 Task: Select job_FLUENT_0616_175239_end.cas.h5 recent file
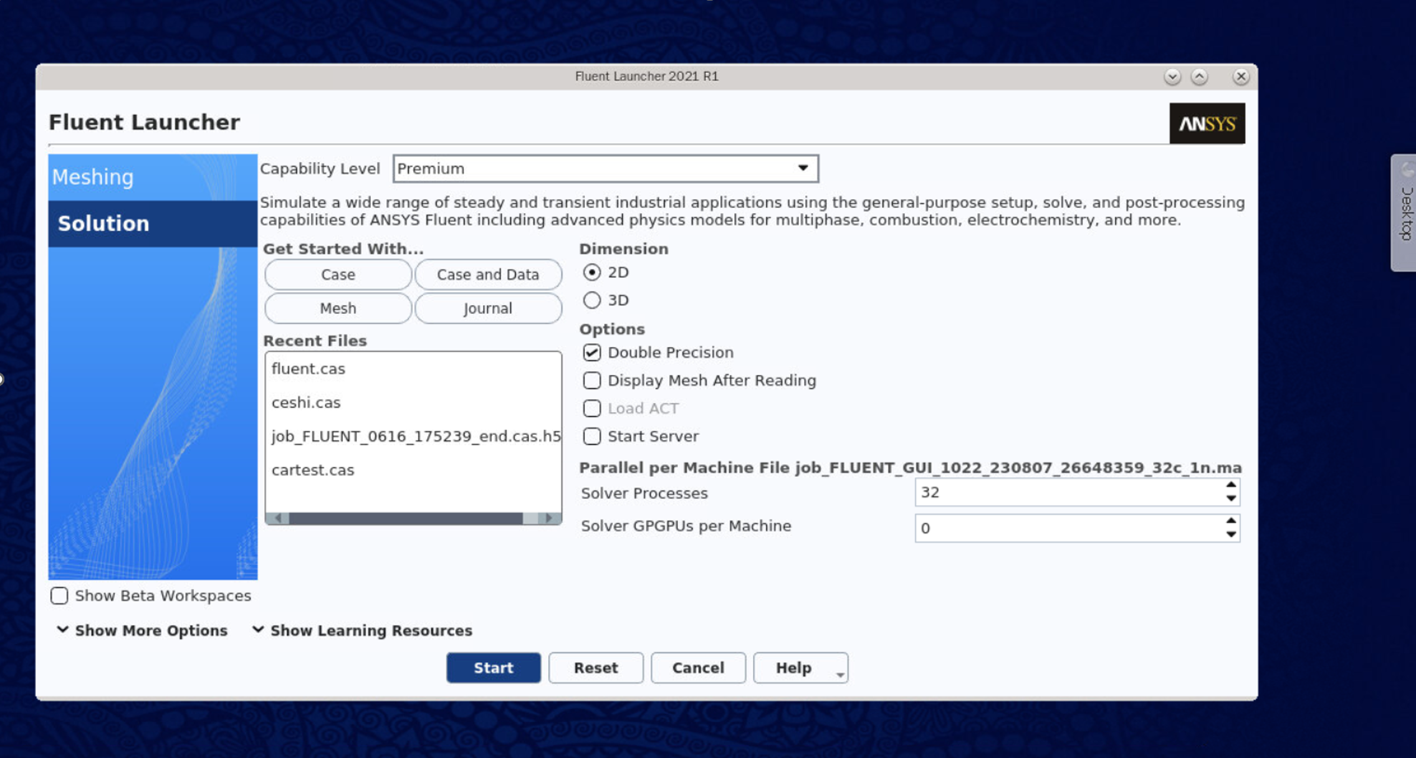pos(413,436)
